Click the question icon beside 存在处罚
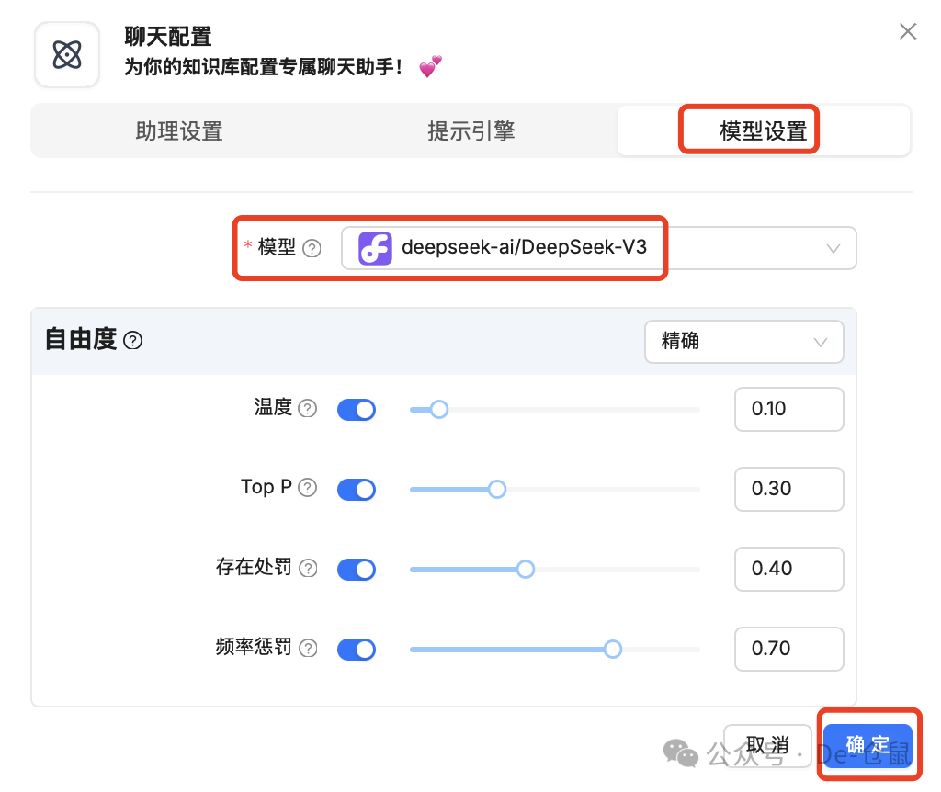941x792 pixels. pyautogui.click(x=308, y=568)
